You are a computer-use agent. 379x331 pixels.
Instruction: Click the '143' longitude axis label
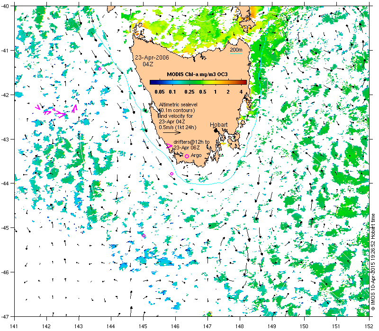pyautogui.click(x=79, y=326)
